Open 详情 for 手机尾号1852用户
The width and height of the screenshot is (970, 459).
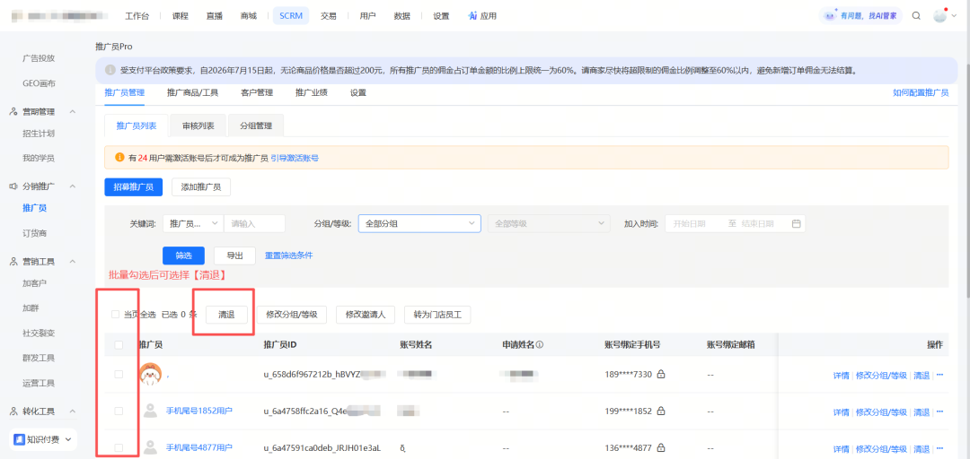841,412
